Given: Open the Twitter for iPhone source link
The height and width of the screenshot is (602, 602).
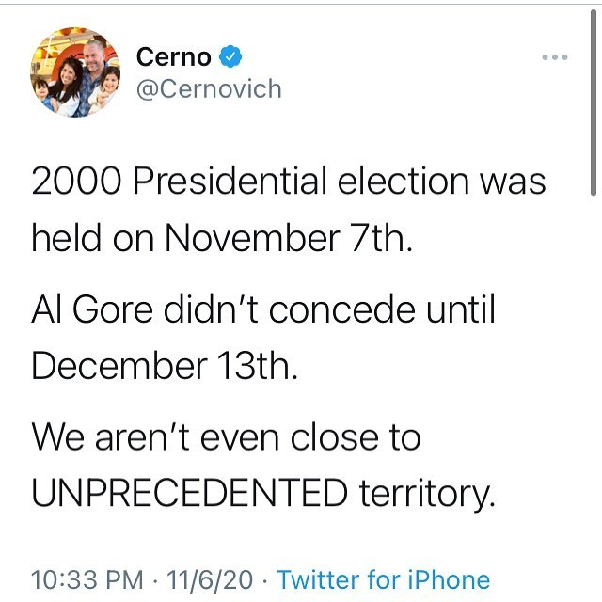Looking at the screenshot, I should 383,579.
